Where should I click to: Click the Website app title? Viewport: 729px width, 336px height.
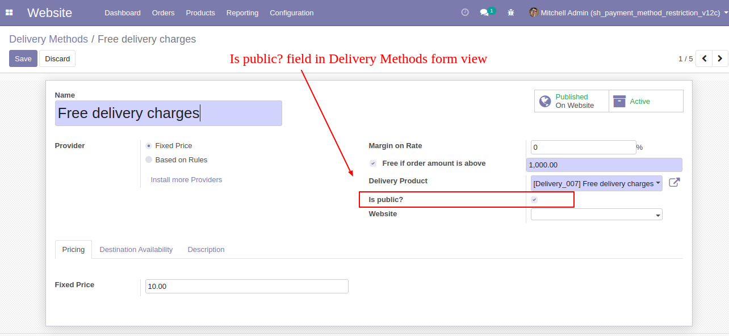(49, 12)
